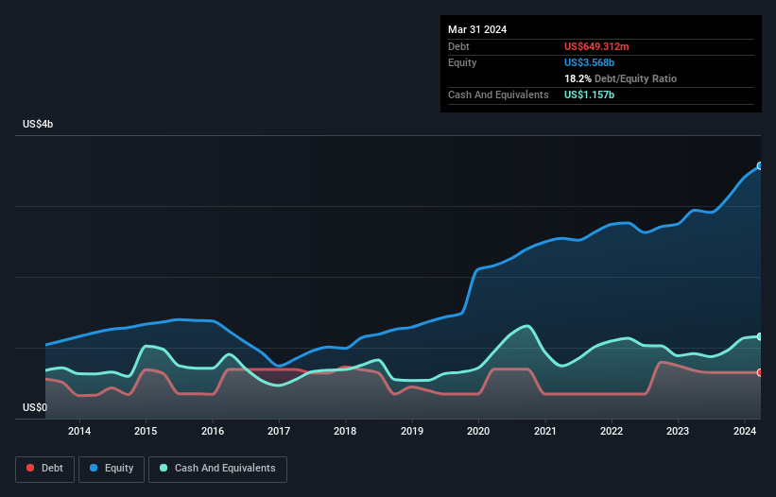Toggle the Debt series legend button
Screen dimensions: 776x497
[45, 469]
